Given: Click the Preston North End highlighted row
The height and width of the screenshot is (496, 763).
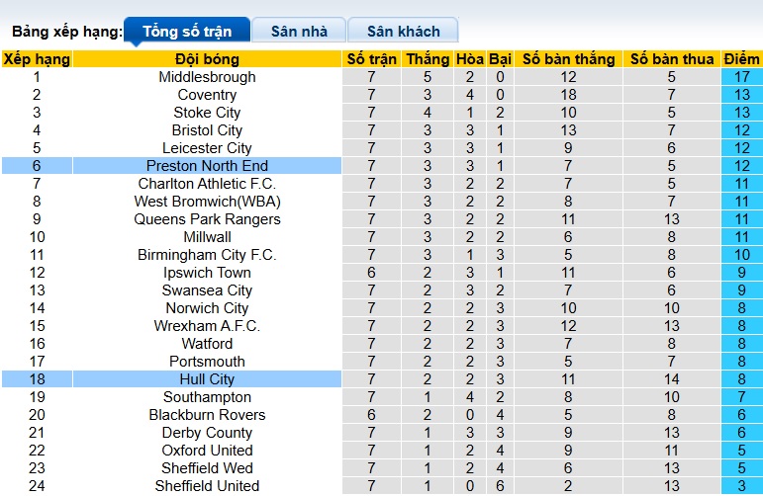Looking at the screenshot, I should click(207, 166).
